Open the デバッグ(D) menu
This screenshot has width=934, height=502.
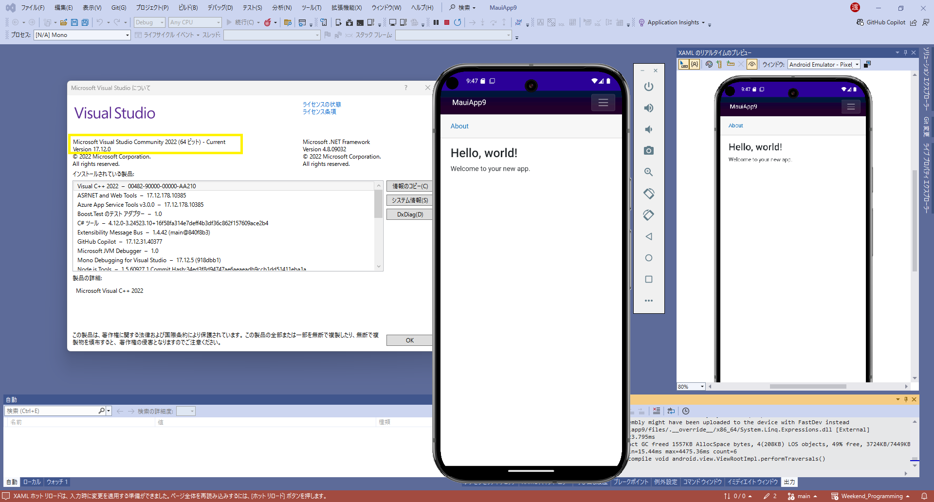click(220, 8)
